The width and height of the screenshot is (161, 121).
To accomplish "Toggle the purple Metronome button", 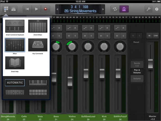I will click(x=124, y=9).
